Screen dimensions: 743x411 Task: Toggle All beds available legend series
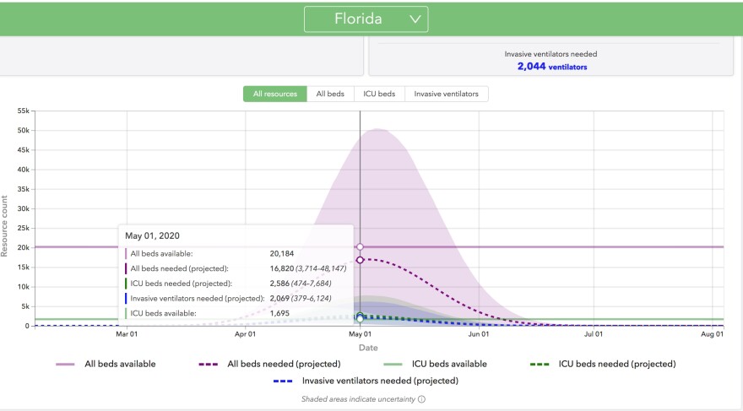120,364
